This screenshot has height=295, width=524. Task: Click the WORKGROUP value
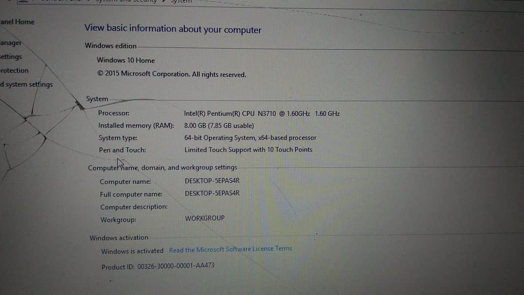[205, 218]
